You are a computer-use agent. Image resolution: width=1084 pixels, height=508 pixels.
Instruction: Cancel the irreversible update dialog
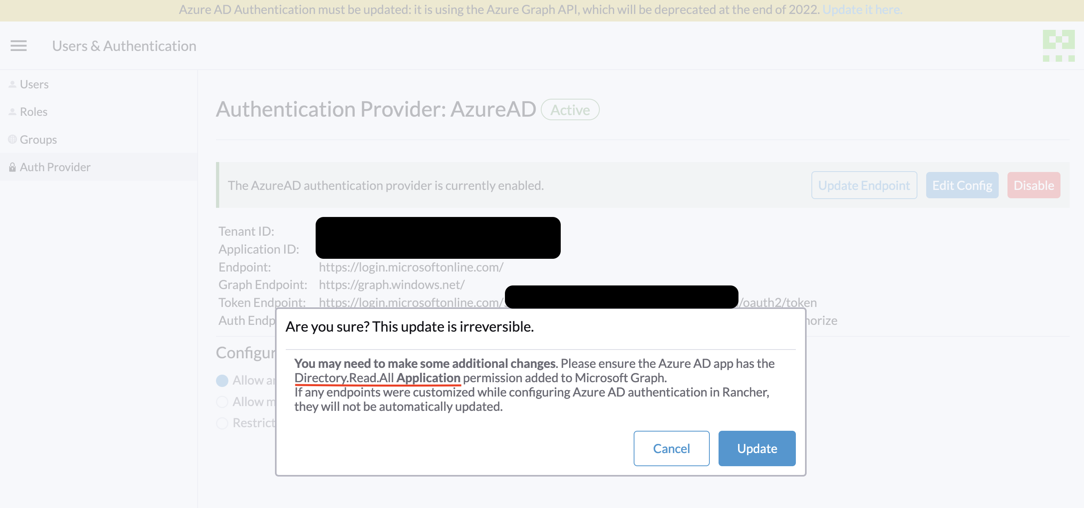pos(671,448)
